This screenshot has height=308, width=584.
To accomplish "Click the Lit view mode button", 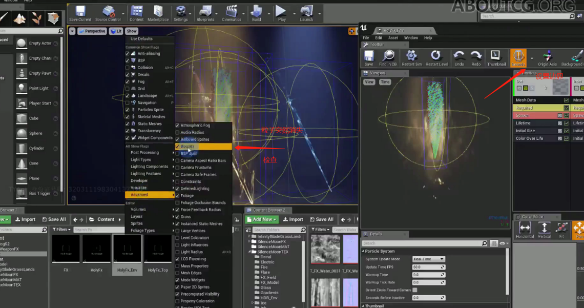I will [116, 31].
